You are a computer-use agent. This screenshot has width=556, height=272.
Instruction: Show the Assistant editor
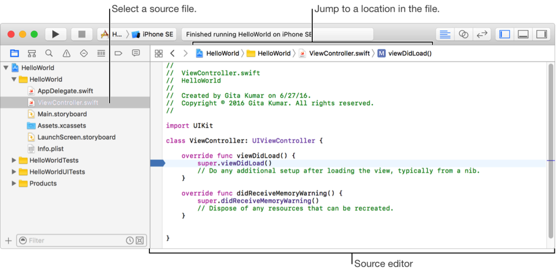(464, 34)
